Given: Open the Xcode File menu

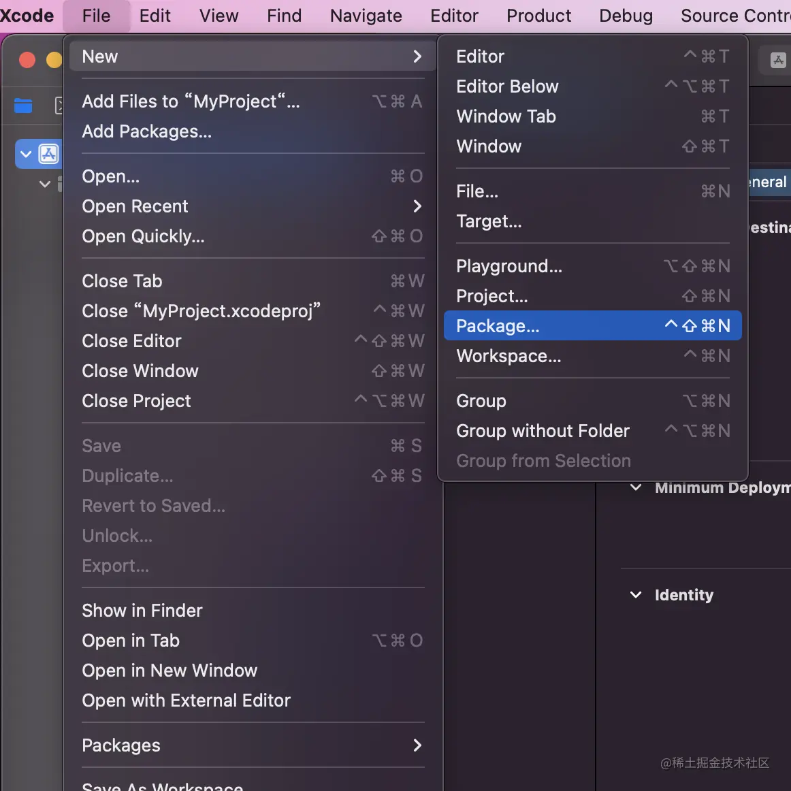Looking at the screenshot, I should (96, 16).
